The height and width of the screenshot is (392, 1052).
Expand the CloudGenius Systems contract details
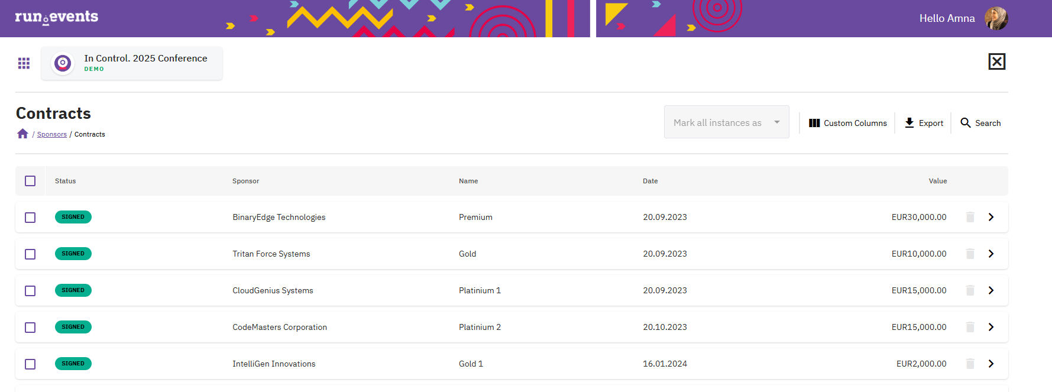tap(991, 290)
